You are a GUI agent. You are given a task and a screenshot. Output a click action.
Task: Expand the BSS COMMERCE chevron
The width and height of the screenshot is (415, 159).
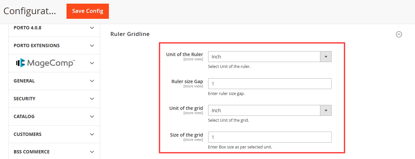(92, 152)
